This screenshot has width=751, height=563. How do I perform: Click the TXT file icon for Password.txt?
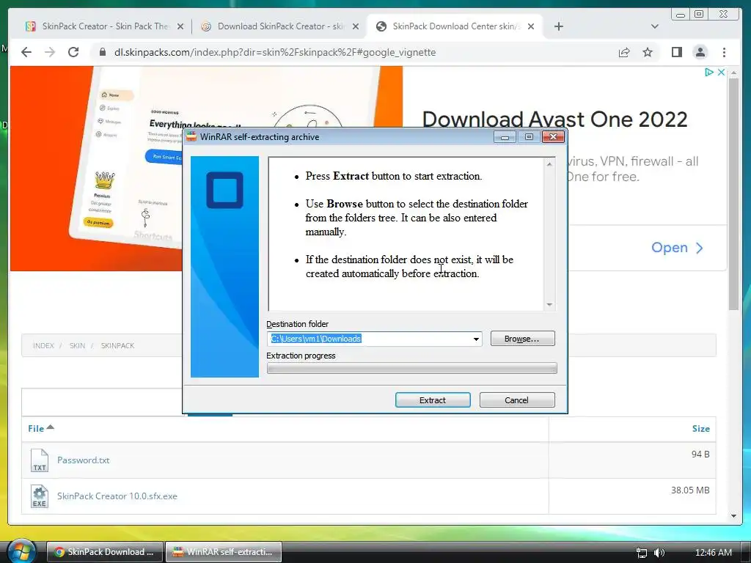[40, 460]
